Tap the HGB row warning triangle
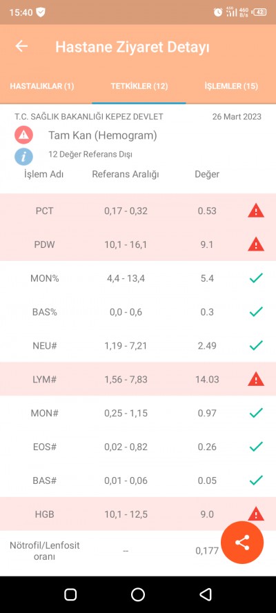The width and height of the screenshot is (276, 613). (256, 514)
